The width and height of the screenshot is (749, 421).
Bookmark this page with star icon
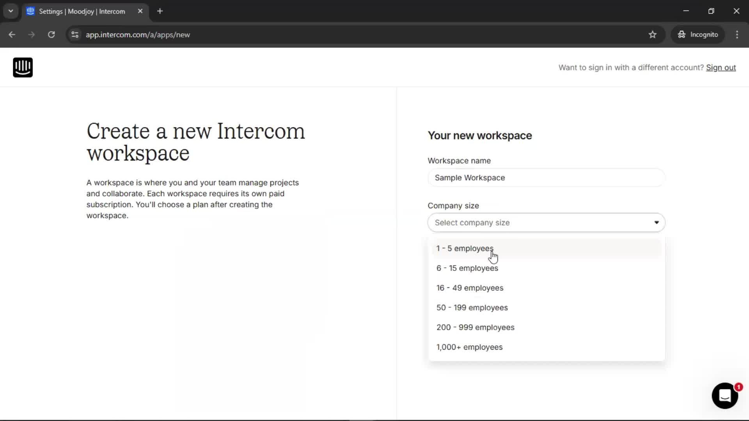click(x=653, y=35)
